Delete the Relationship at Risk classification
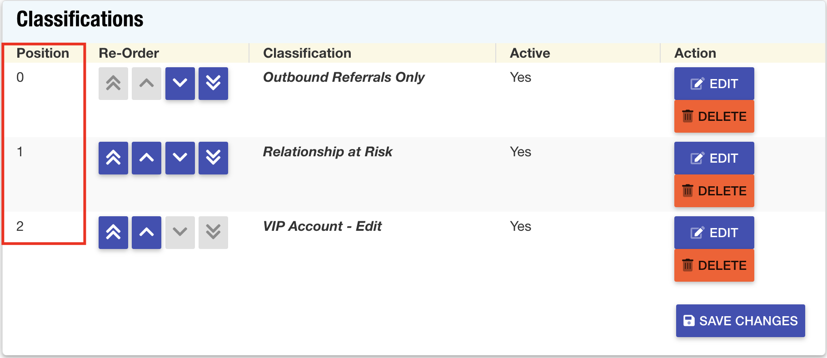Viewport: 827px width, 358px height. pos(714,191)
